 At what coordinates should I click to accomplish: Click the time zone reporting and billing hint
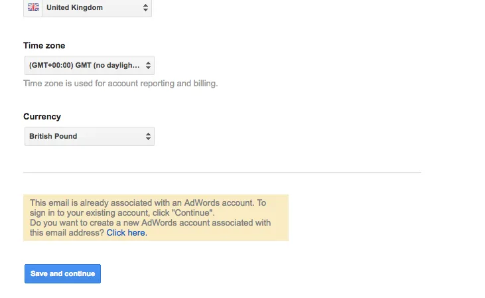pos(120,83)
